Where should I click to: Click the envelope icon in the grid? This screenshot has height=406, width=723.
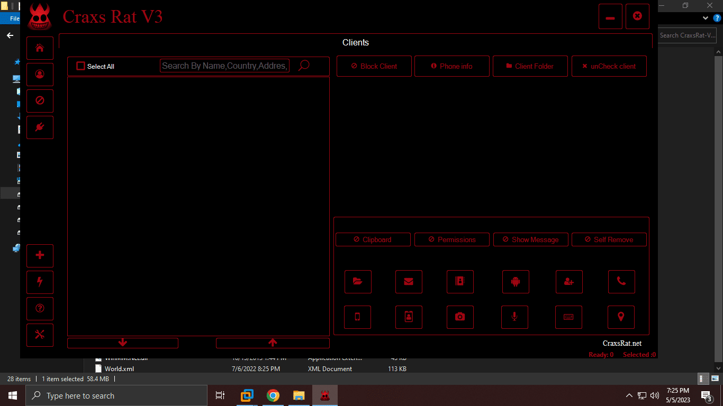(409, 282)
